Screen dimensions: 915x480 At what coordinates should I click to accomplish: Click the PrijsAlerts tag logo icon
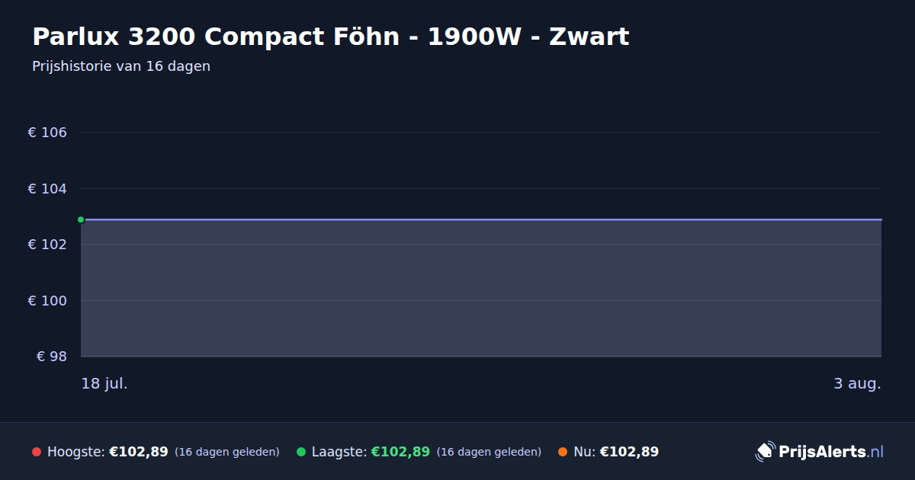pyautogui.click(x=765, y=452)
